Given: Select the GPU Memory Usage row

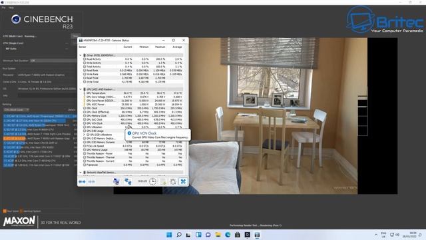Looking at the screenshot, I should point(132,149).
